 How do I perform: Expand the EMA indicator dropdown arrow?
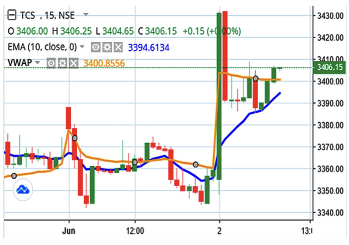point(82,46)
